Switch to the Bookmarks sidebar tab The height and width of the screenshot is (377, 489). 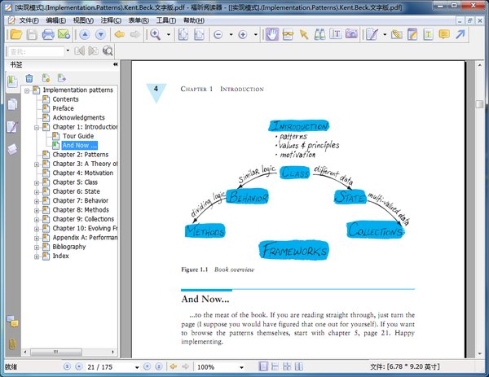(x=12, y=81)
